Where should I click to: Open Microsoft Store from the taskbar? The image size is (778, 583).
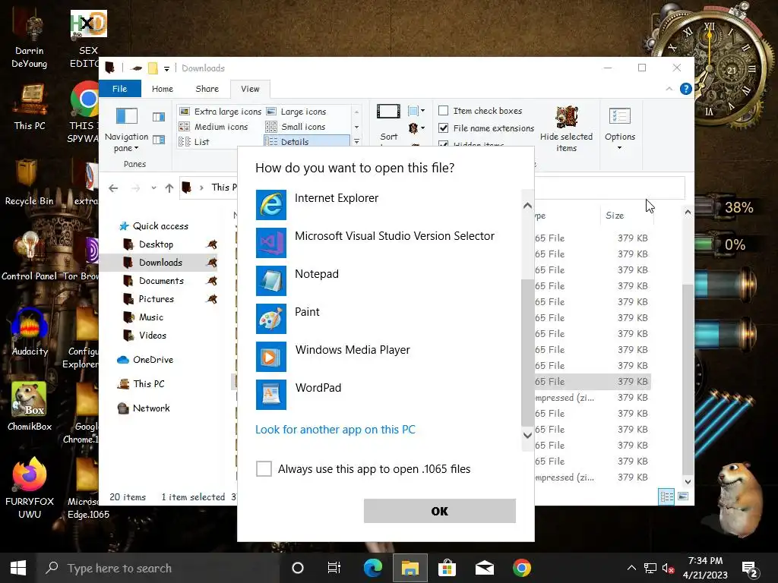click(447, 568)
